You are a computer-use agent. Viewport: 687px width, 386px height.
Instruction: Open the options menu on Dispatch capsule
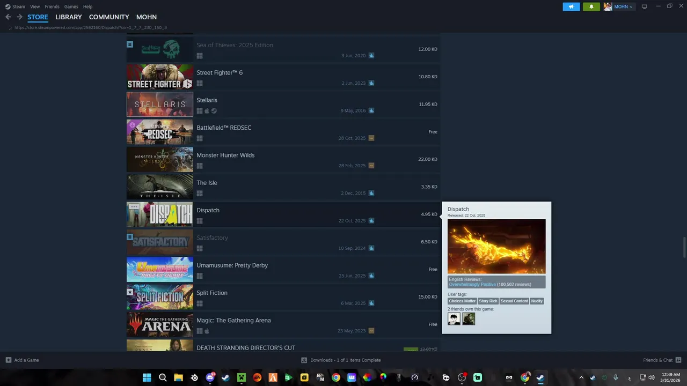click(x=134, y=207)
